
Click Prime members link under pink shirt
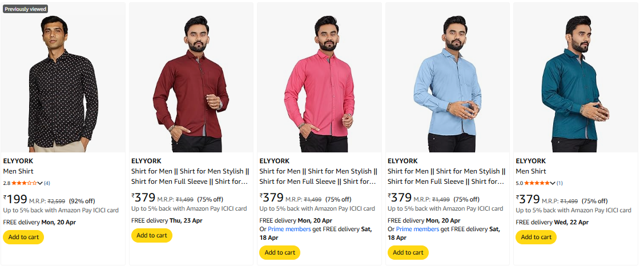pos(289,229)
